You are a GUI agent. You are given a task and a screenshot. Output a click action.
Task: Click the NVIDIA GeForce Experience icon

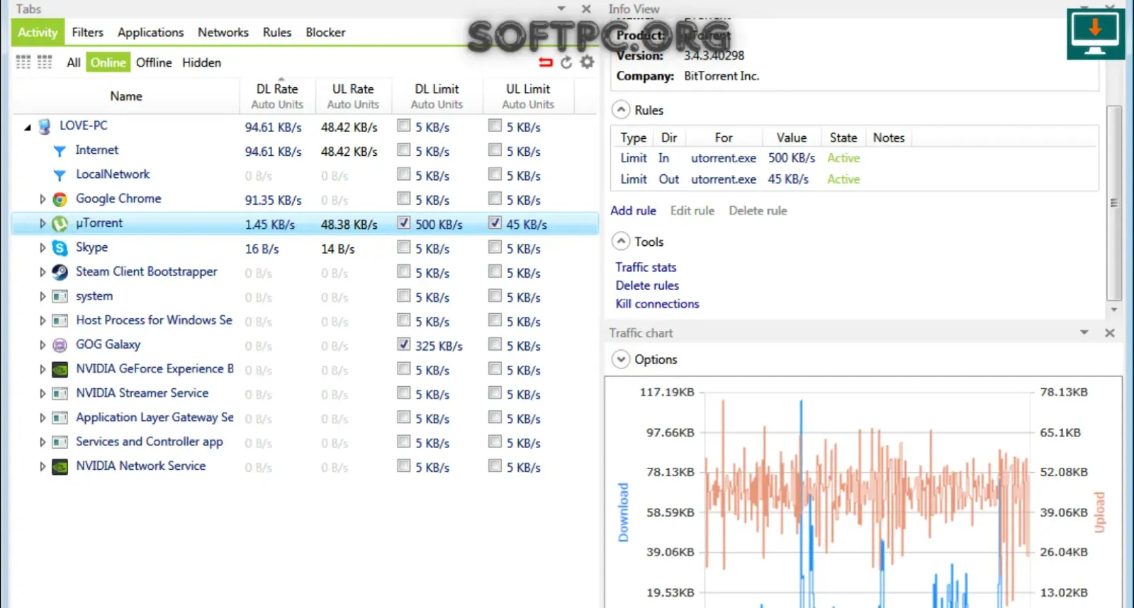click(x=60, y=369)
